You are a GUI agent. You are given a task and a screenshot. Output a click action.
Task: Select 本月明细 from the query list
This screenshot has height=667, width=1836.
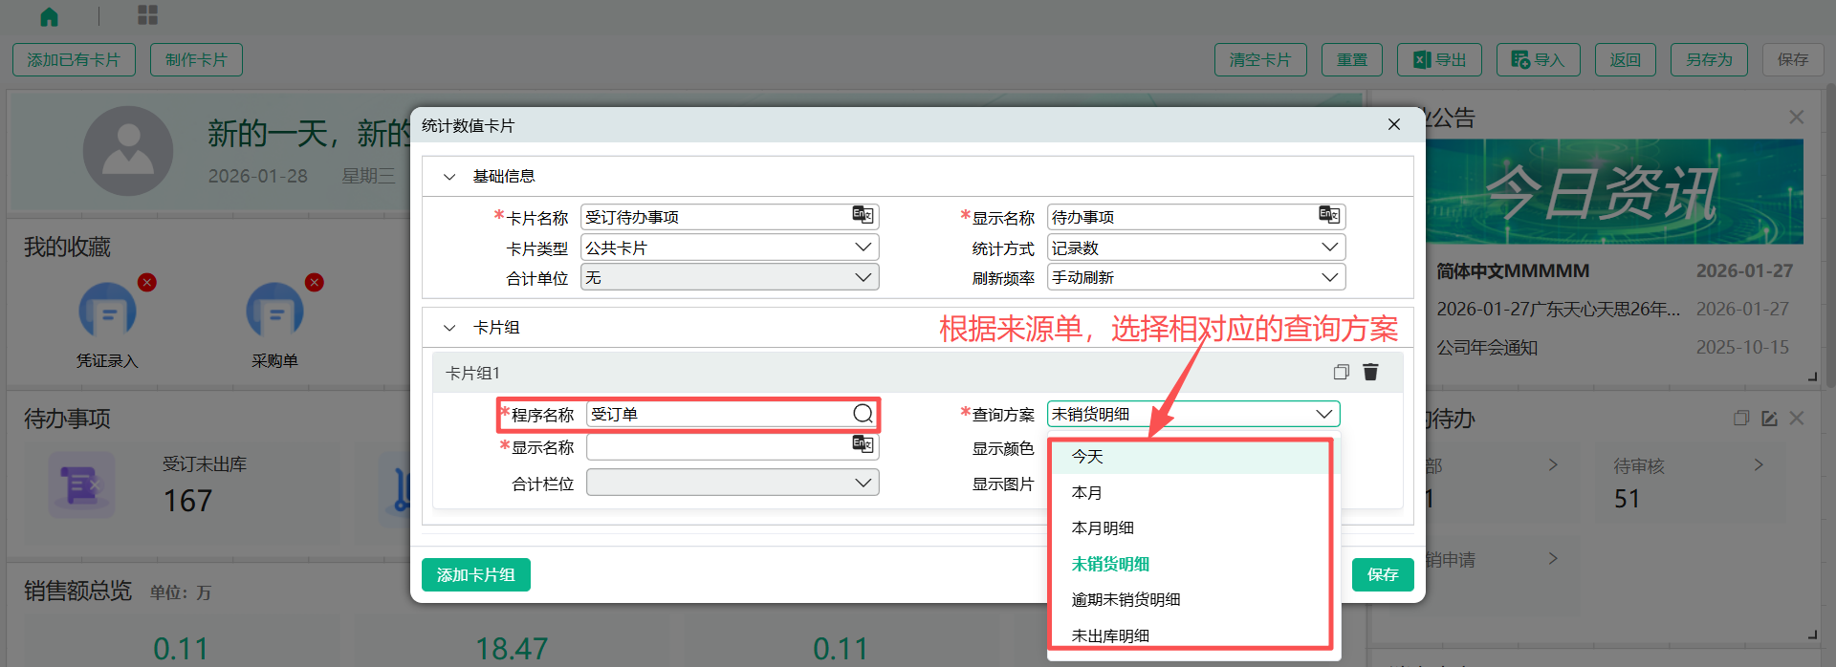pos(1103,528)
